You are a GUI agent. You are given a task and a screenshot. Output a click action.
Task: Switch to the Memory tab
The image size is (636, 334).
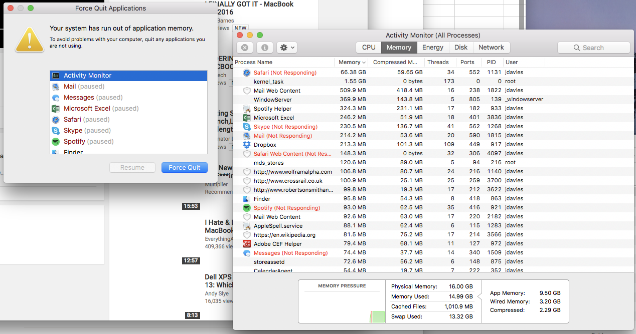(x=399, y=48)
